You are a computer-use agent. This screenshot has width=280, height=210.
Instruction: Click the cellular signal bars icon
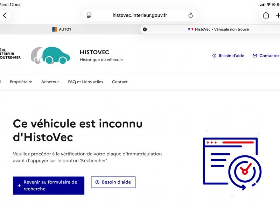pyautogui.click(x=262, y=5)
